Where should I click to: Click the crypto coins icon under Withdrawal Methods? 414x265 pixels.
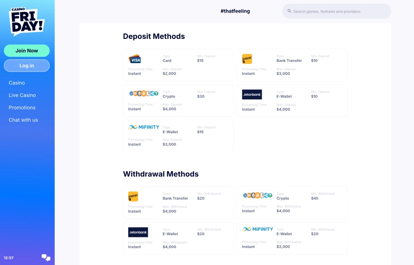pyautogui.click(x=258, y=195)
